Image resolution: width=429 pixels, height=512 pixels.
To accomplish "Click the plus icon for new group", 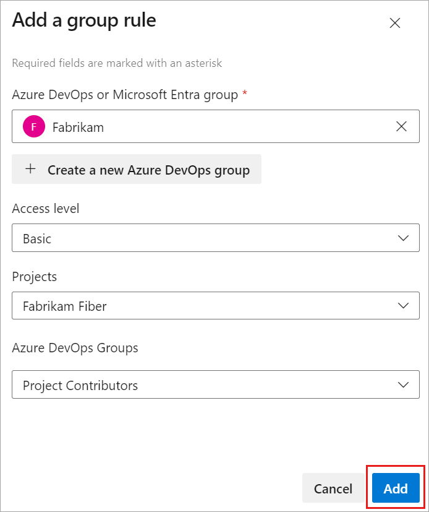I will point(30,170).
